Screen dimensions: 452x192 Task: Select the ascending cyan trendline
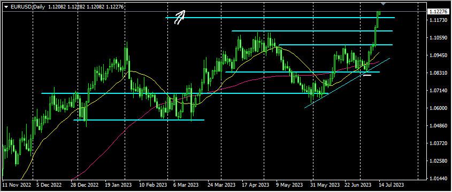[347, 83]
